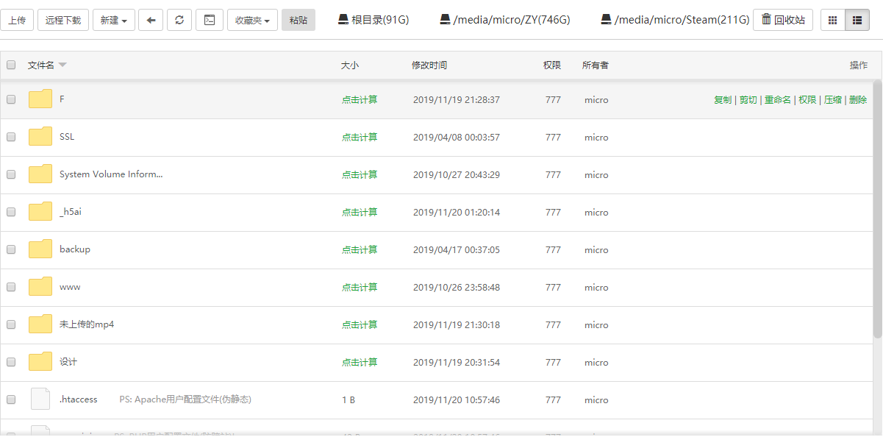Calculate size of 未上传的mp4 folder
This screenshot has height=437, width=883.
pos(360,325)
